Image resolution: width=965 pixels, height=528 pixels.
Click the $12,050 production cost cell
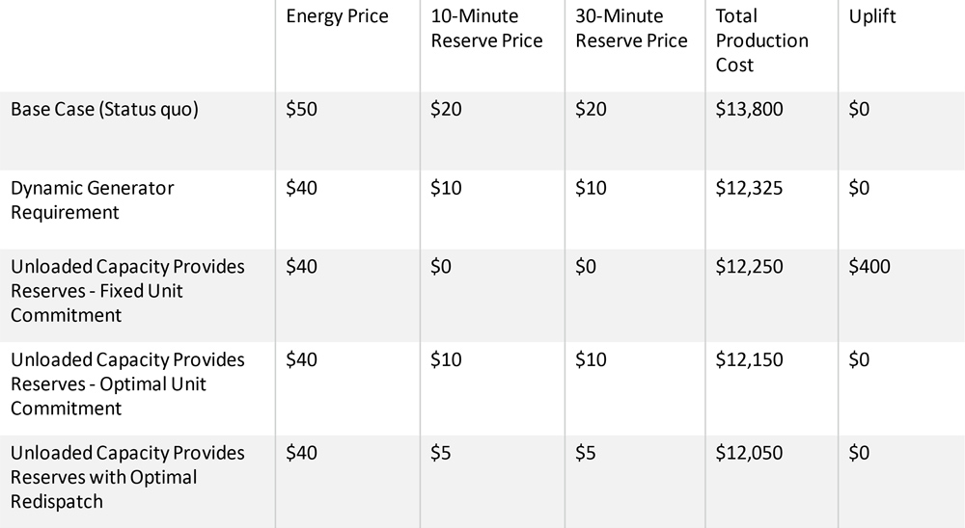pyautogui.click(x=749, y=453)
